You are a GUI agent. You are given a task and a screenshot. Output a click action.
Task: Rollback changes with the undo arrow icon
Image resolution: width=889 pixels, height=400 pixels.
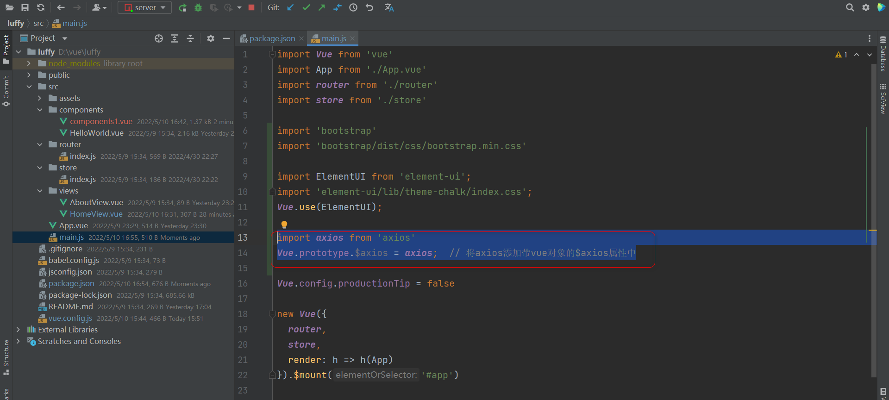pos(369,7)
